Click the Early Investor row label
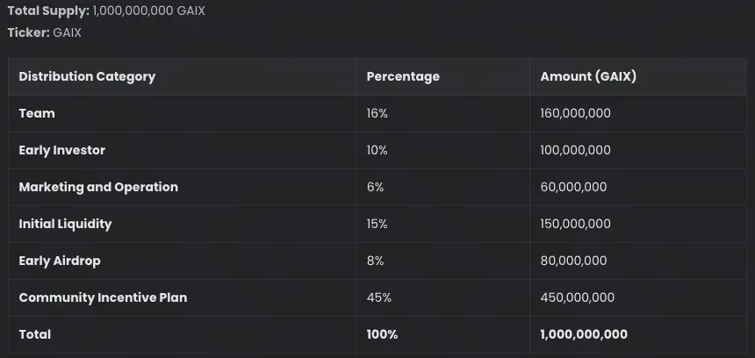Viewport: 755px width, 358px height. [62, 150]
